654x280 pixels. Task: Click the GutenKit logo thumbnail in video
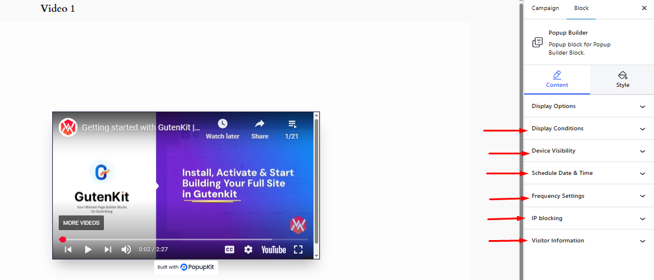tap(102, 173)
